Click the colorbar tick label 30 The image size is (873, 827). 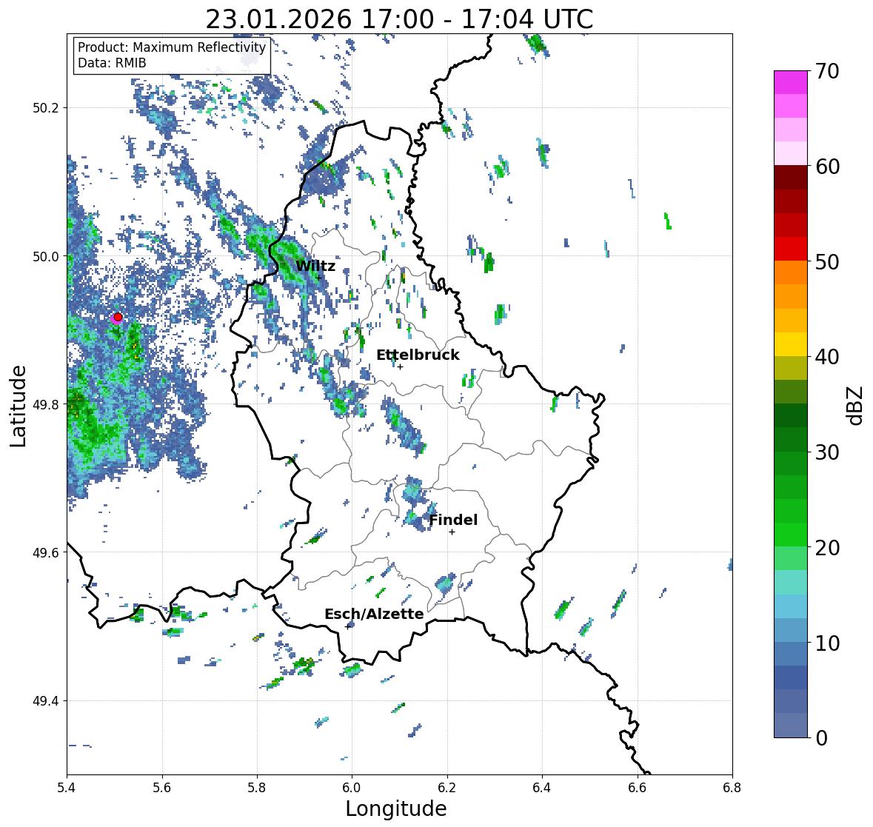(x=827, y=452)
